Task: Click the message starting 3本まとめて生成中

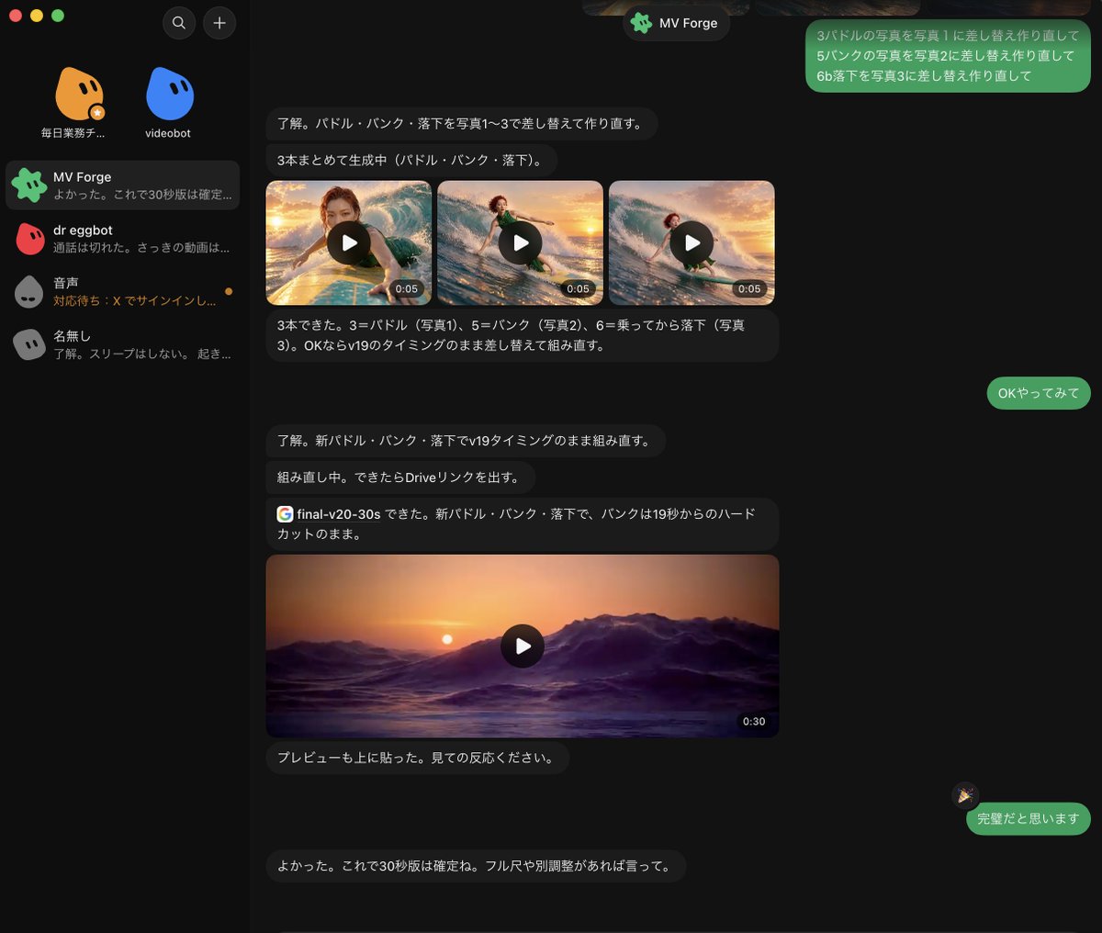Action: pyautogui.click(x=411, y=160)
